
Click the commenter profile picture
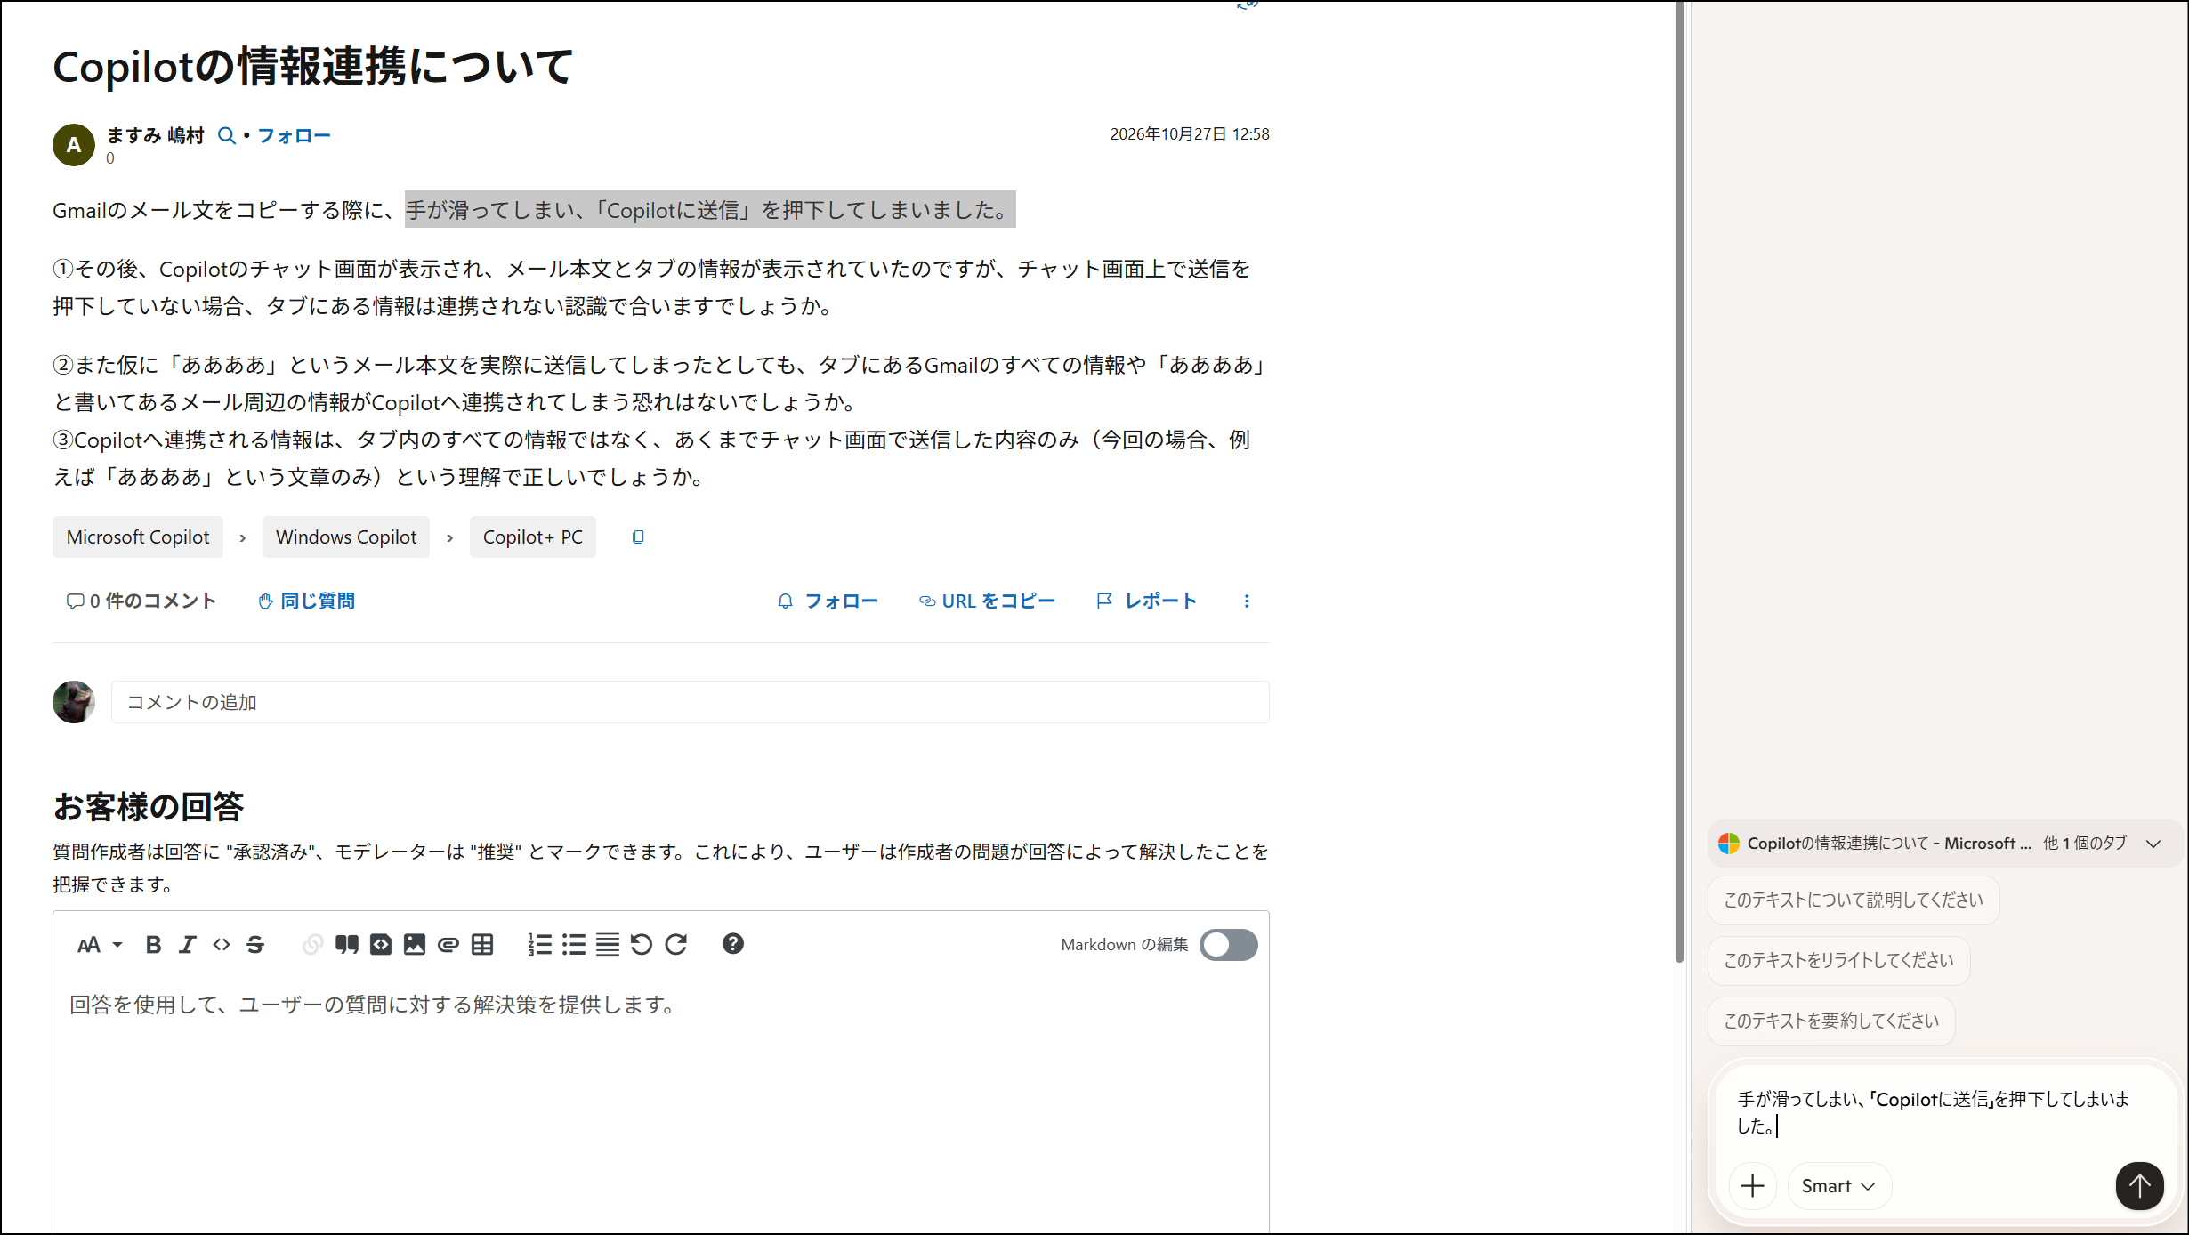point(74,702)
